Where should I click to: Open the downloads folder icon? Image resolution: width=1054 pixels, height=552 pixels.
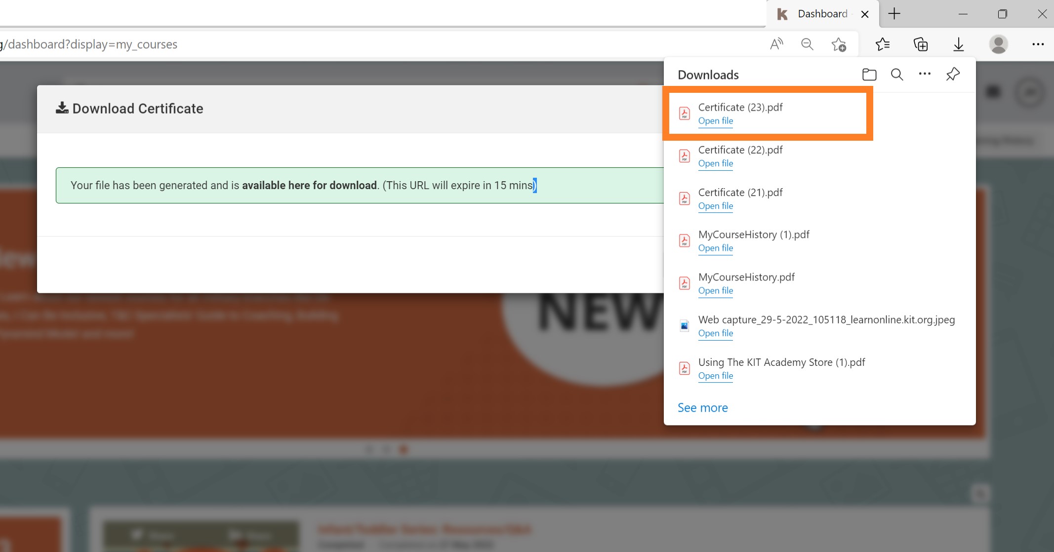tap(869, 75)
